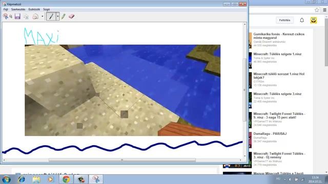Switch to Google Chrome on the taskbar

[x=66, y=179]
